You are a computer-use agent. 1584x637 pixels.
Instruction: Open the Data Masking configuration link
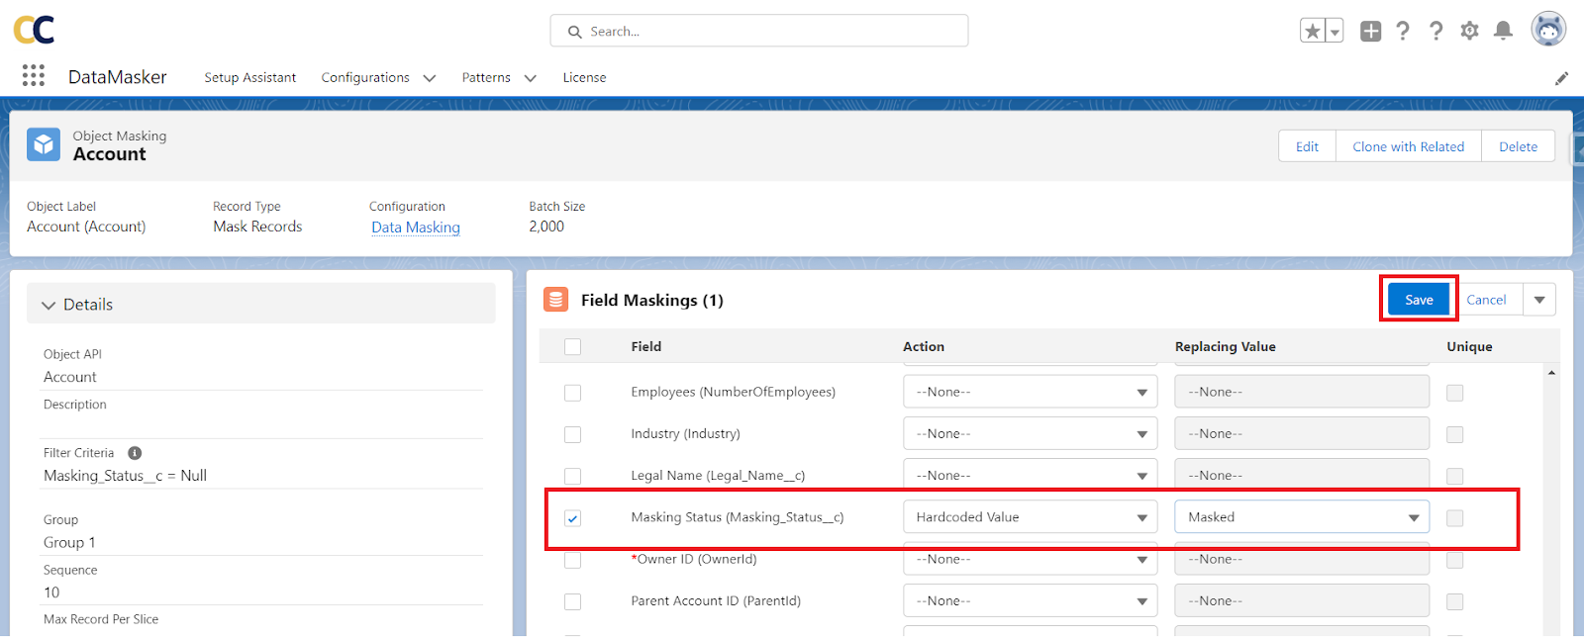pos(415,227)
